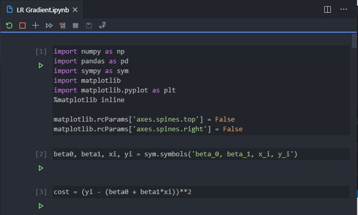Place cursor in sym.symbols code line
358x215 pixels.
click(x=174, y=154)
